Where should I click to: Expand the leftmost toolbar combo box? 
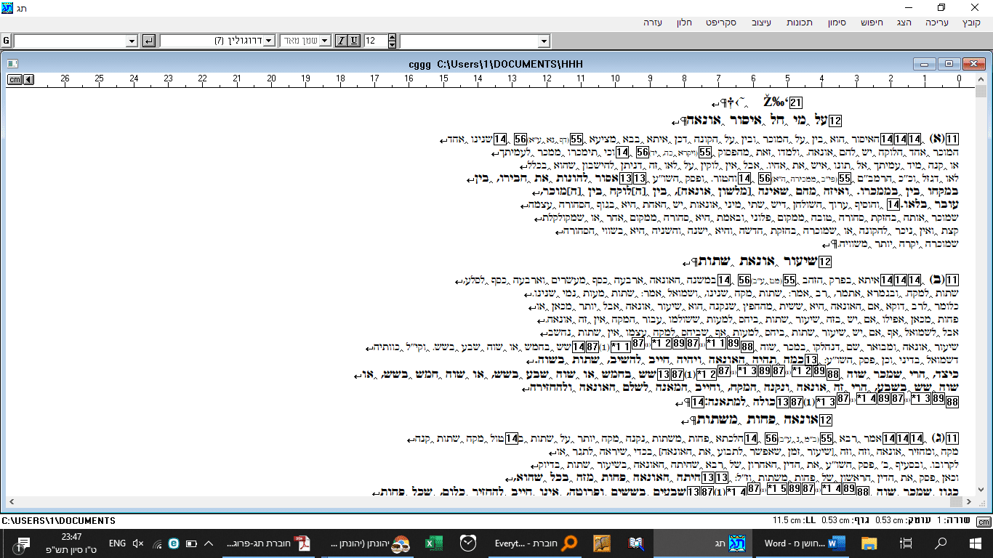click(x=131, y=41)
